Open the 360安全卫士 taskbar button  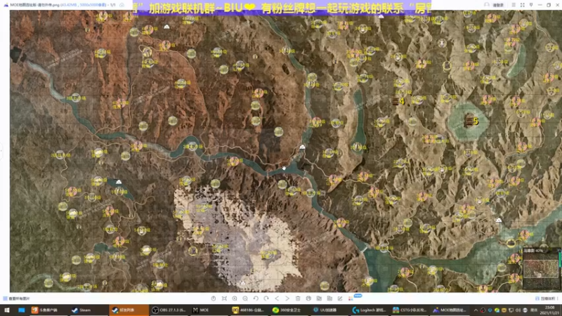pyautogui.click(x=288, y=310)
